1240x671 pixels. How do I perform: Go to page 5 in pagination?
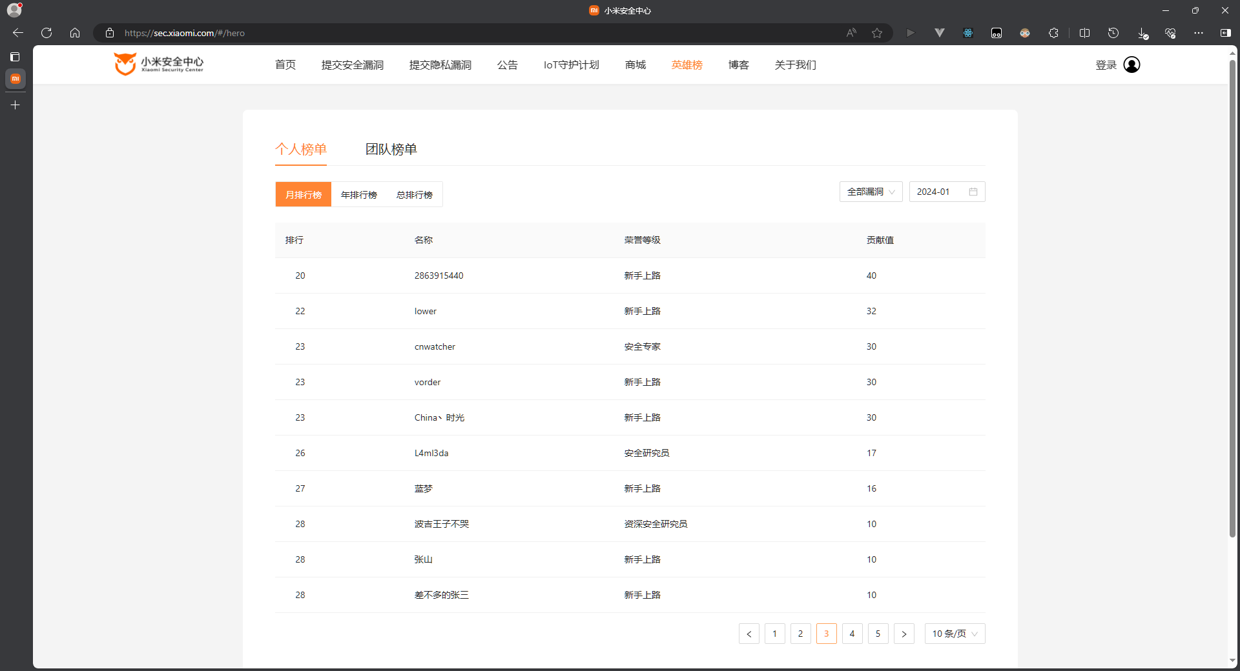pos(878,634)
